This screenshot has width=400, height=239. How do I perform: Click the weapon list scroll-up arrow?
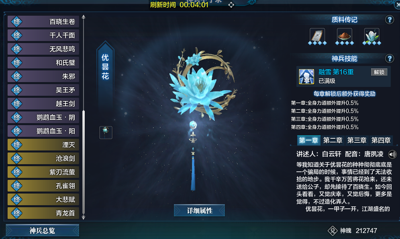click(84, 17)
